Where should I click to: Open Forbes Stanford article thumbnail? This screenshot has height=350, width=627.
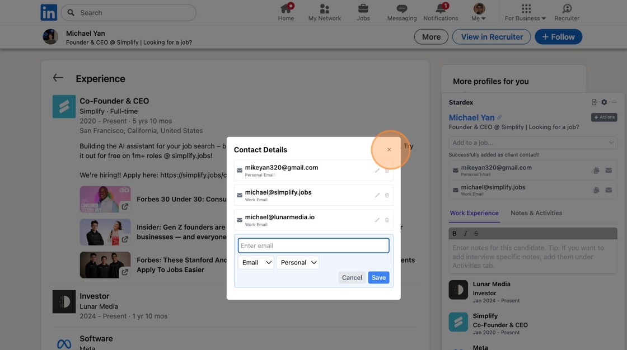105,265
